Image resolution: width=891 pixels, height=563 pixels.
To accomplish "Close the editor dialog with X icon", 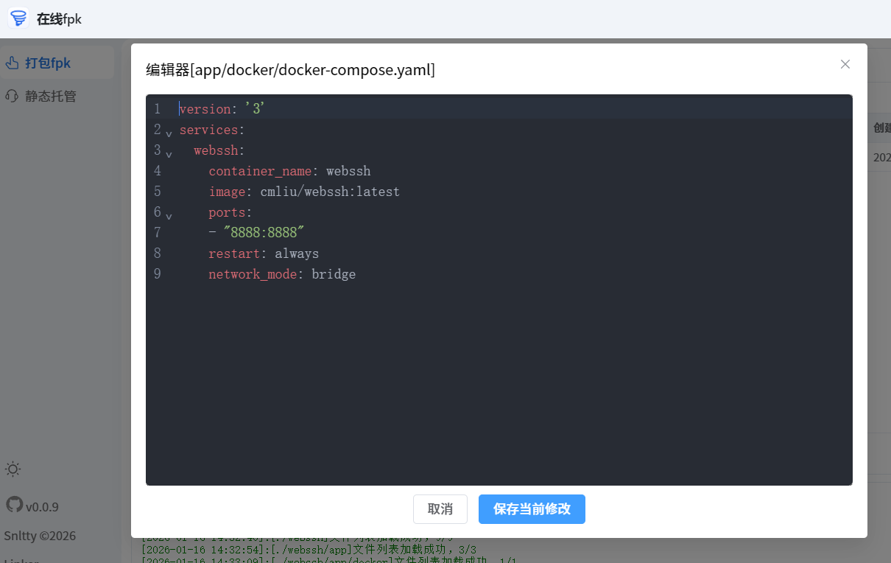I will (845, 64).
